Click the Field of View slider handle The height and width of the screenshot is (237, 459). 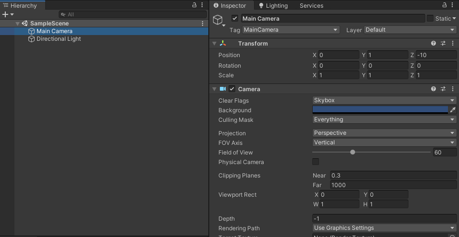(353, 152)
